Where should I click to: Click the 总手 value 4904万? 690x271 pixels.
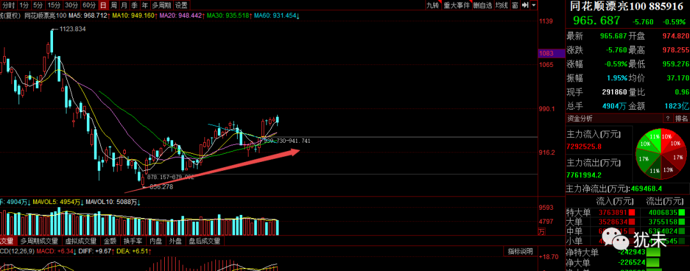(615, 106)
